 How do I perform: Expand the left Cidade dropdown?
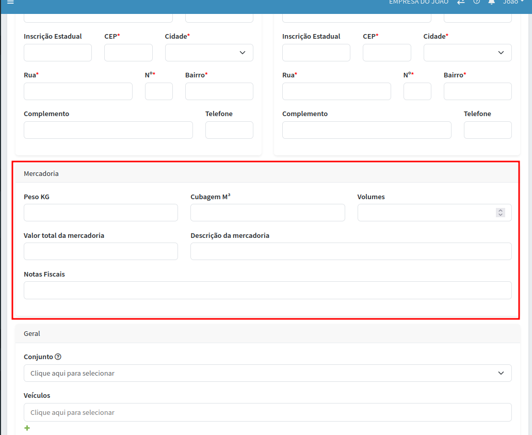(x=209, y=53)
